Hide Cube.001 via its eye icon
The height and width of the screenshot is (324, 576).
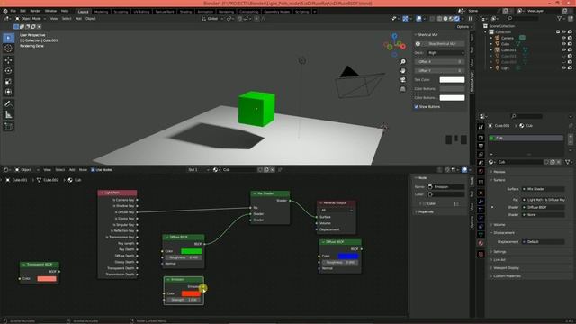563,50
